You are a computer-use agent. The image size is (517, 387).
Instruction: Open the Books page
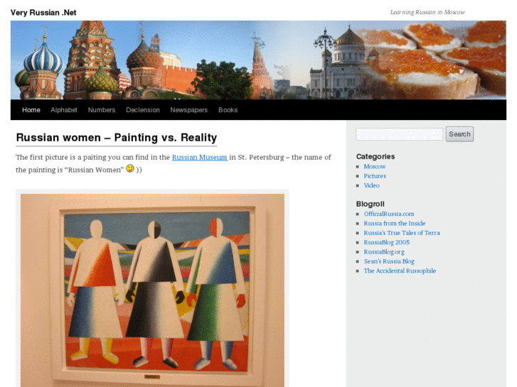228,110
